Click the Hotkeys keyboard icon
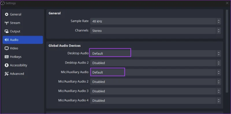This screenshot has height=114, width=231. 7,57
